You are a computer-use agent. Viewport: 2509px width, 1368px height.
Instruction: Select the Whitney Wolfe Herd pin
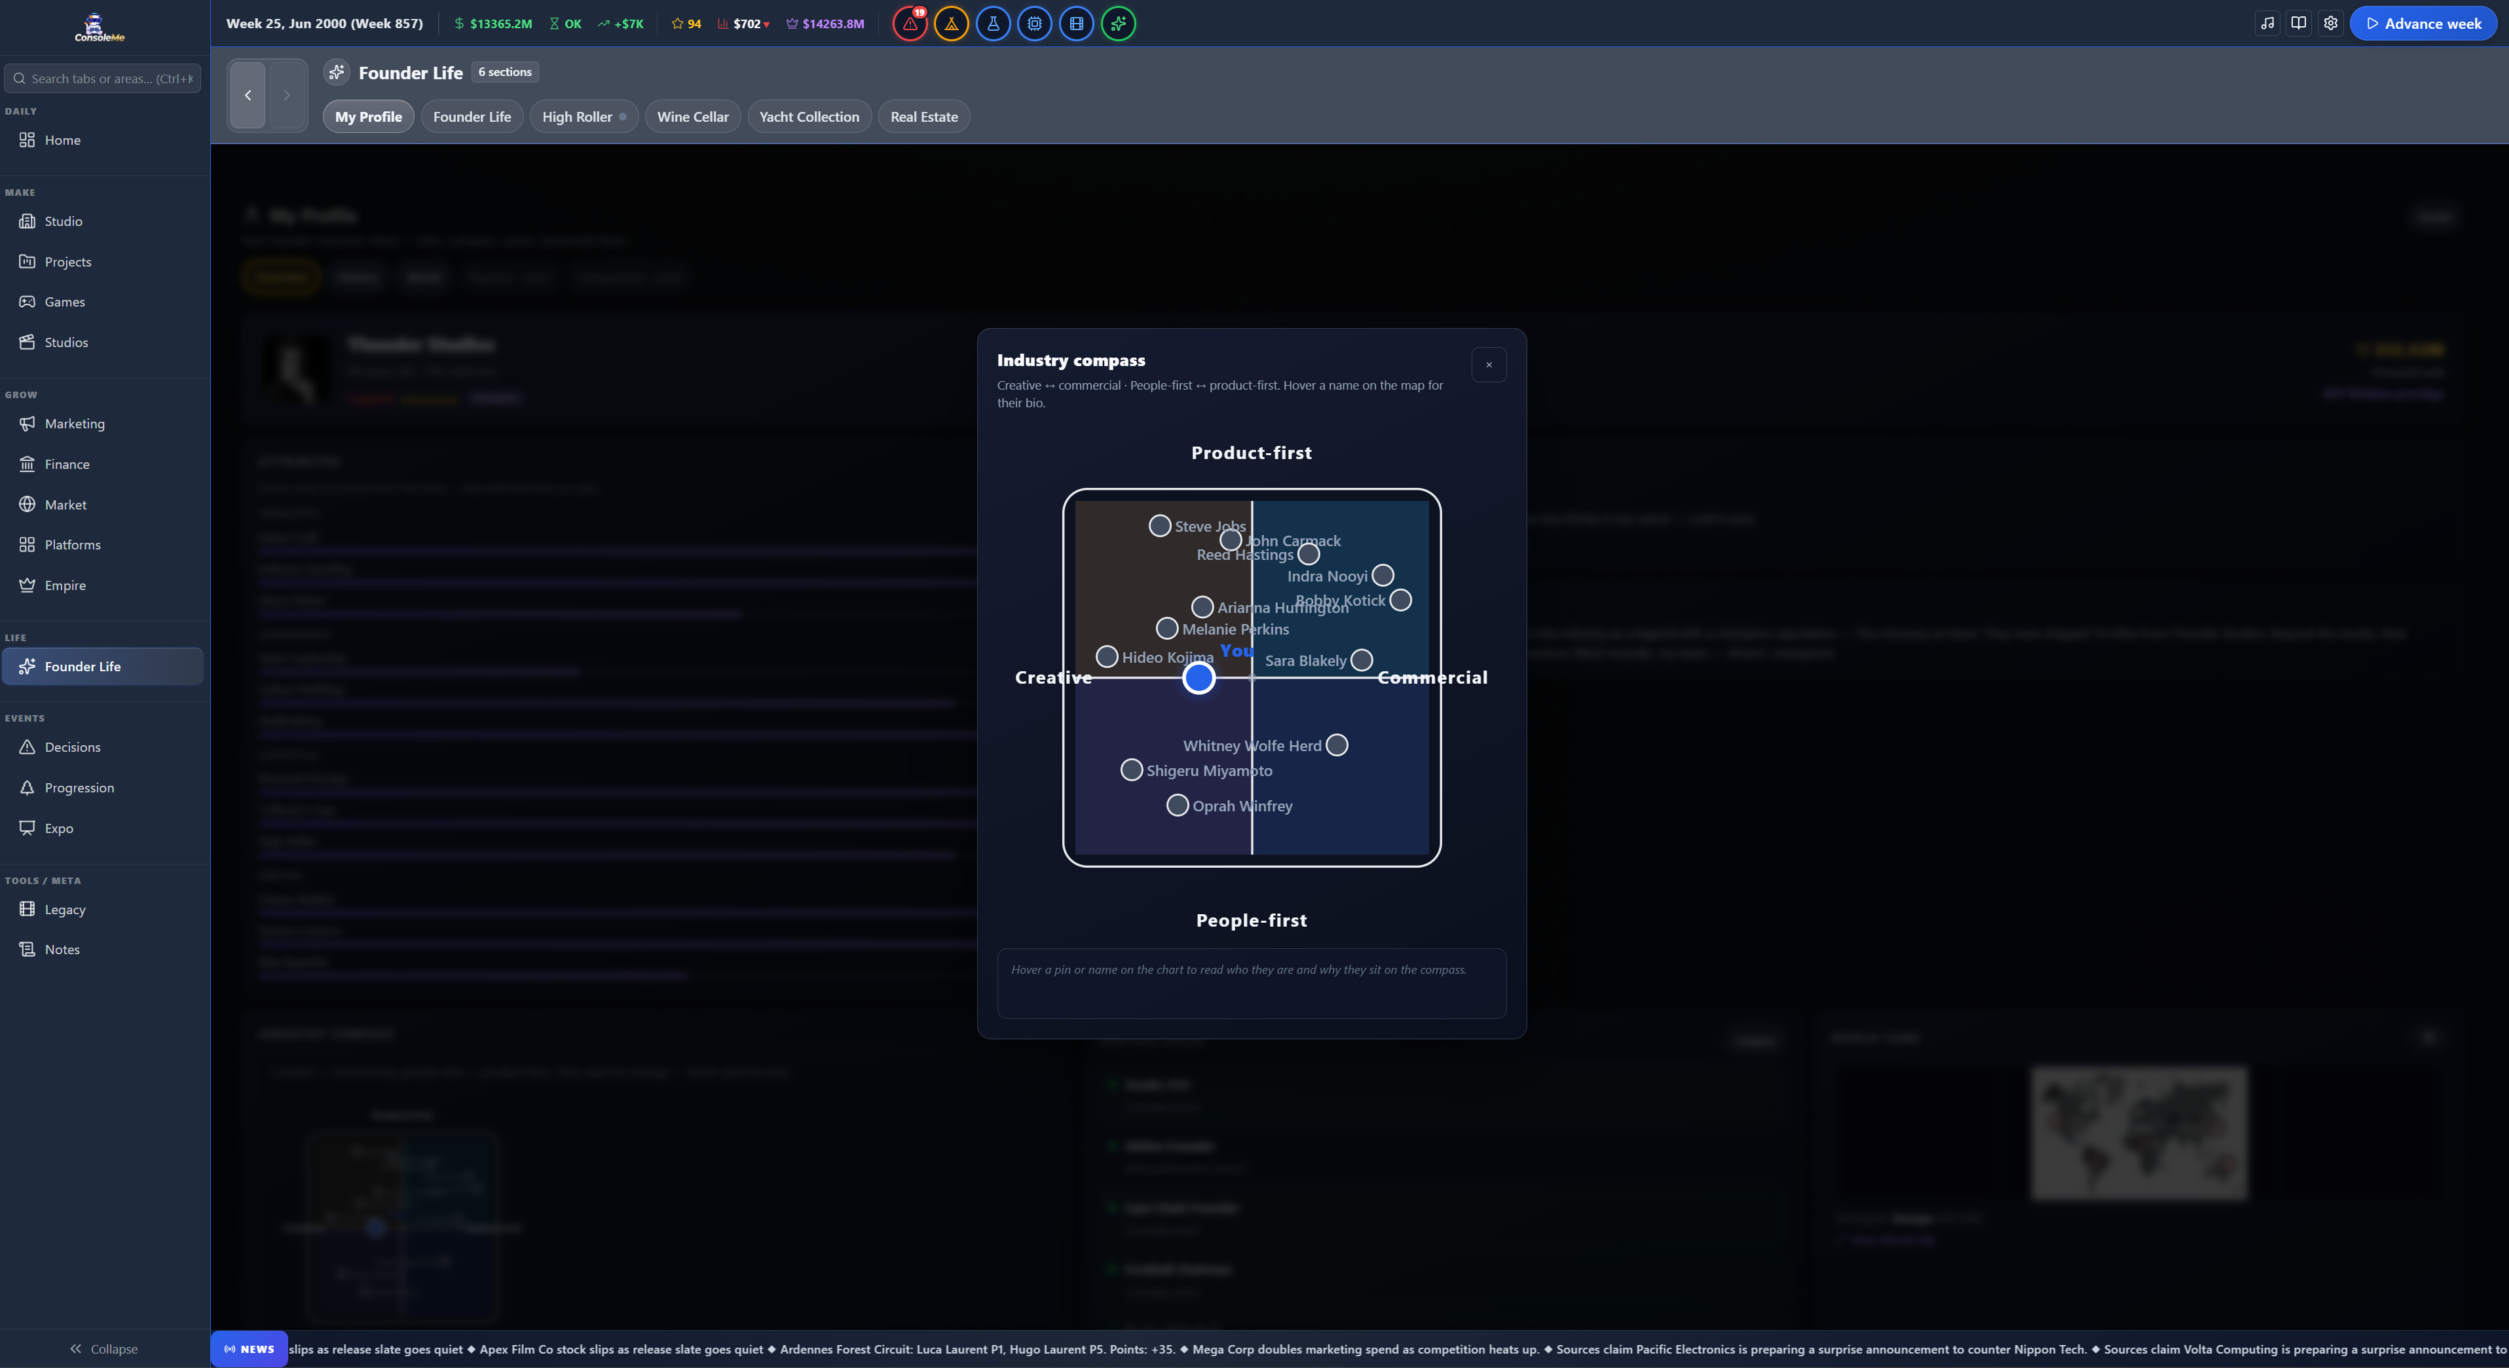(x=1337, y=745)
